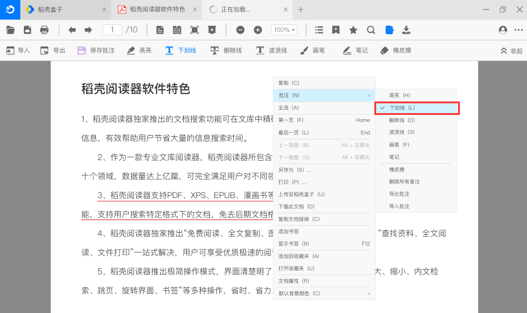Screen dimensions: 527x313
Task: Expand 默认背景颜色 (C) submenu
Action: tap(324, 293)
